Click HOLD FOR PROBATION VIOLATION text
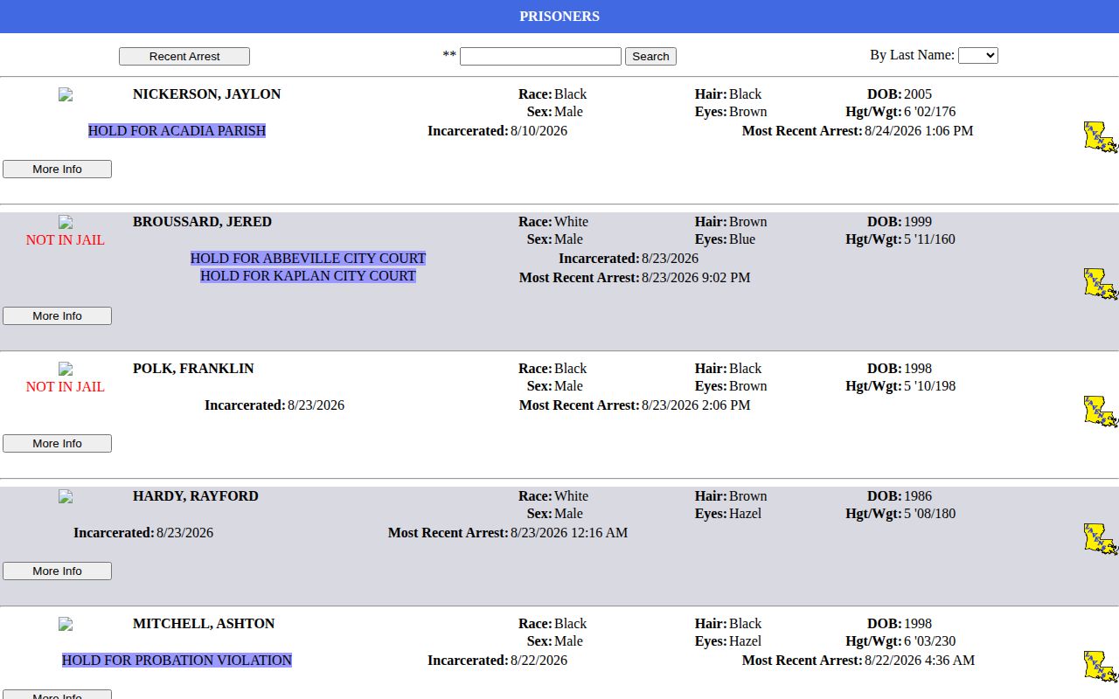 tap(177, 661)
